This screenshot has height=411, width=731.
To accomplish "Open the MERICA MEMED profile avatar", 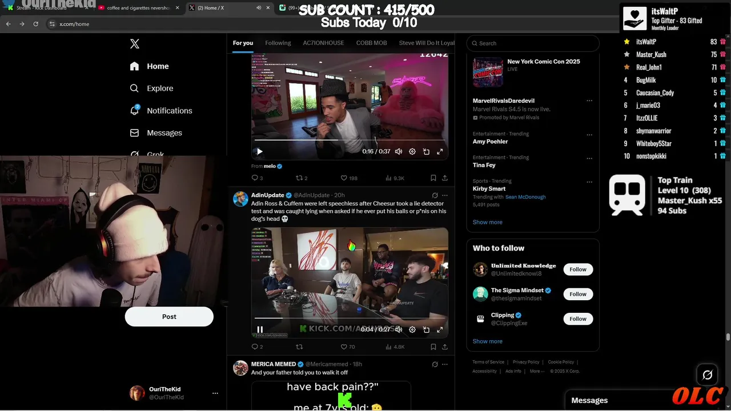I will pyautogui.click(x=240, y=368).
